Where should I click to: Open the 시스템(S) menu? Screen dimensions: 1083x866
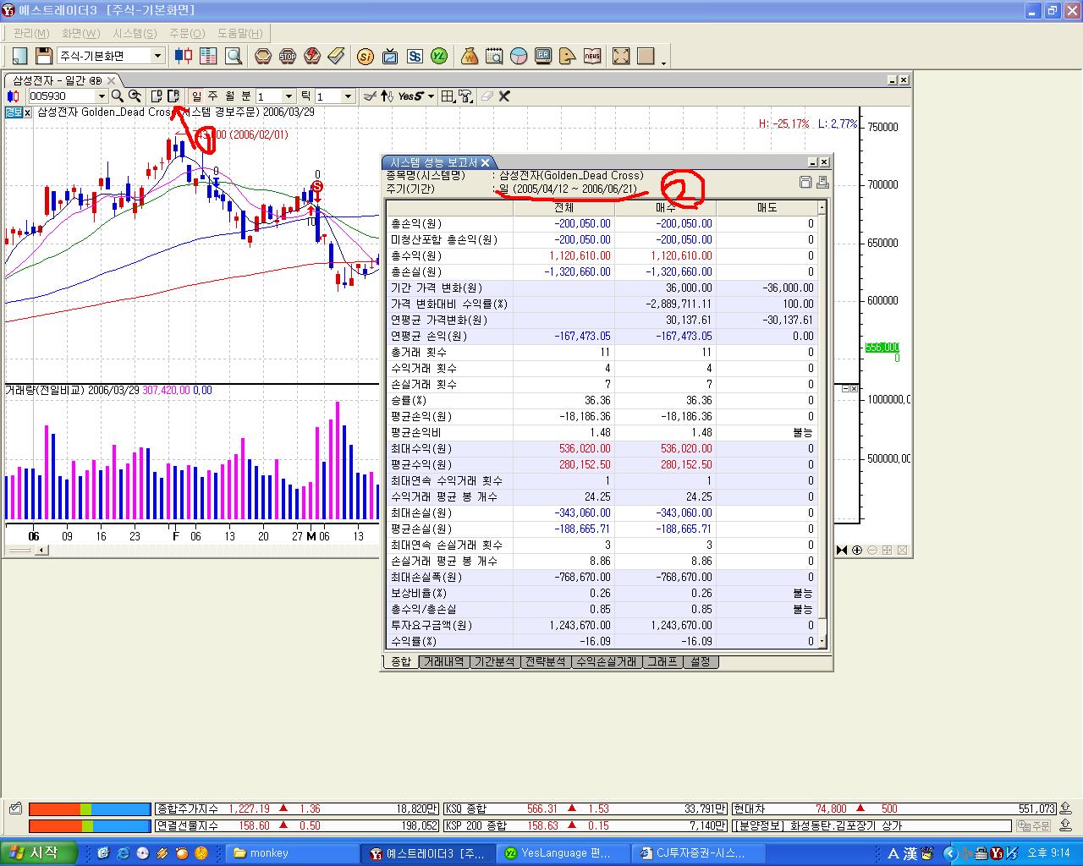coord(135,33)
